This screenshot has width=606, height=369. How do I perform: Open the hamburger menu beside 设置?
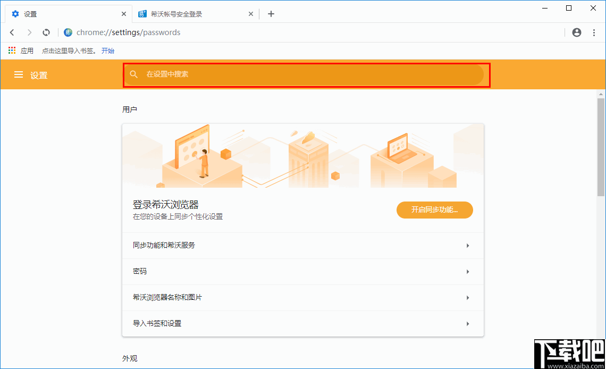click(x=19, y=74)
